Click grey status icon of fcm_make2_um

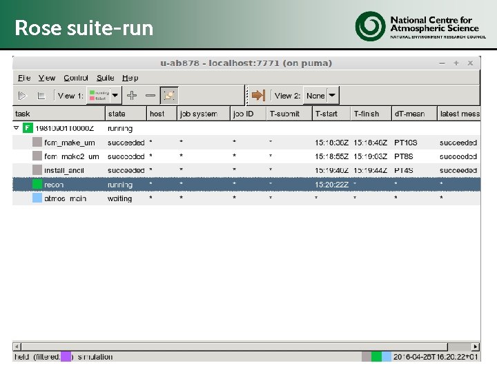pyautogui.click(x=37, y=156)
